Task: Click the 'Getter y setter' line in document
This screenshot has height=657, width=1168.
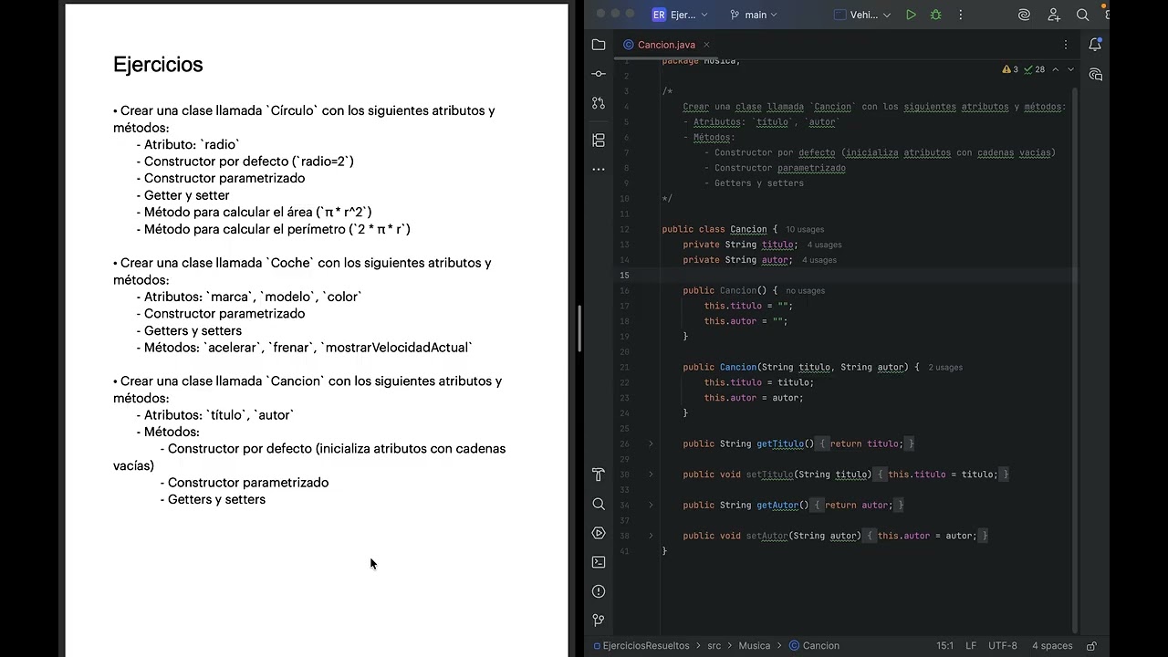Action: click(x=187, y=195)
